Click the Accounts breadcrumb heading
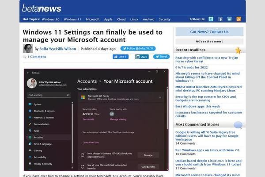This screenshot has width=265, height=177. click(87, 81)
